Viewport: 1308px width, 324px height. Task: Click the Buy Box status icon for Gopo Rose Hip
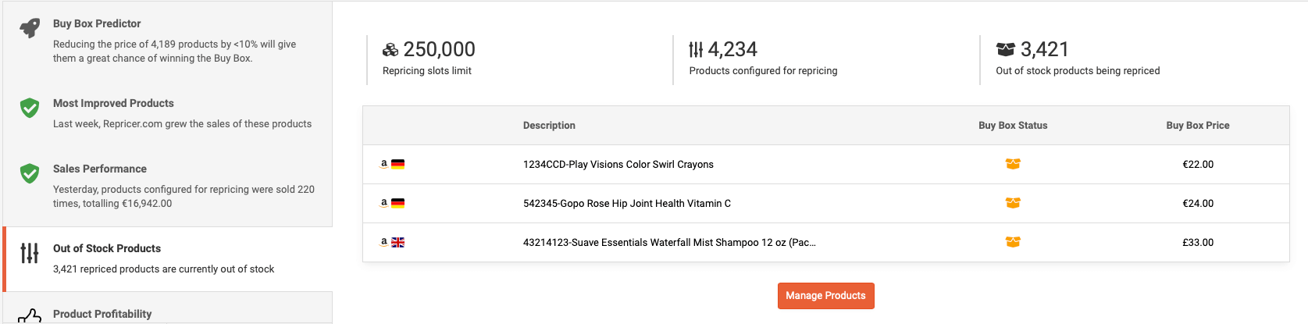(x=1013, y=203)
